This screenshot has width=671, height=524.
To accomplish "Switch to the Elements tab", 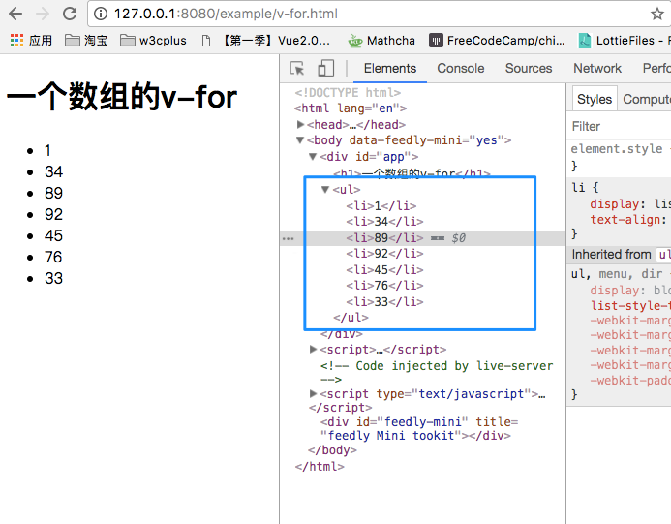I will [390, 68].
